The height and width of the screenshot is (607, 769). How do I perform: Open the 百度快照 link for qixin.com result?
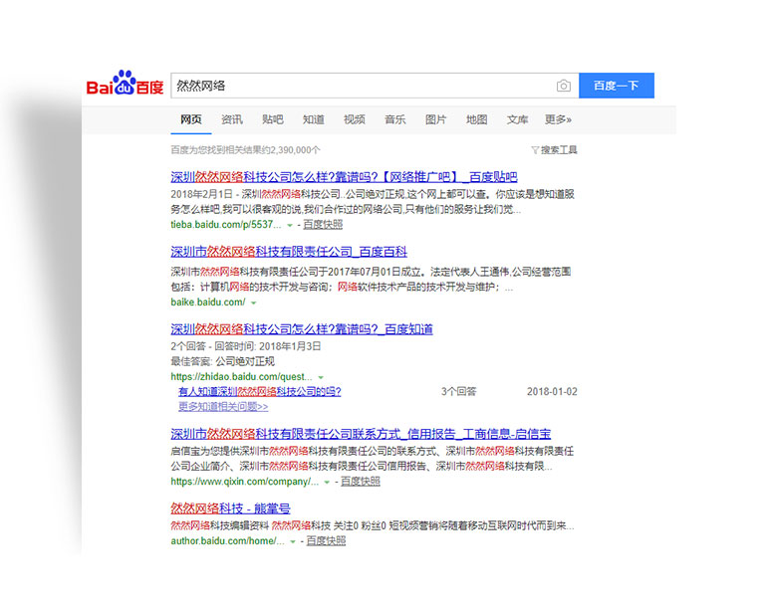(x=360, y=482)
